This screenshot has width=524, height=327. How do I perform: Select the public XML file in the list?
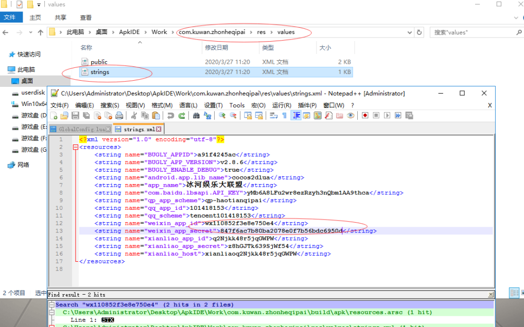pos(99,62)
